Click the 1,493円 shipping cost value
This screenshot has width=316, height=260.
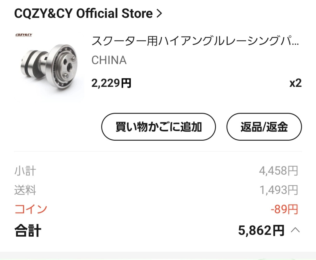(279, 190)
